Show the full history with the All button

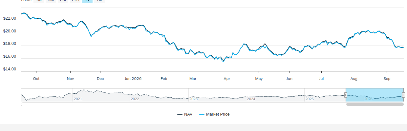[99, 1]
